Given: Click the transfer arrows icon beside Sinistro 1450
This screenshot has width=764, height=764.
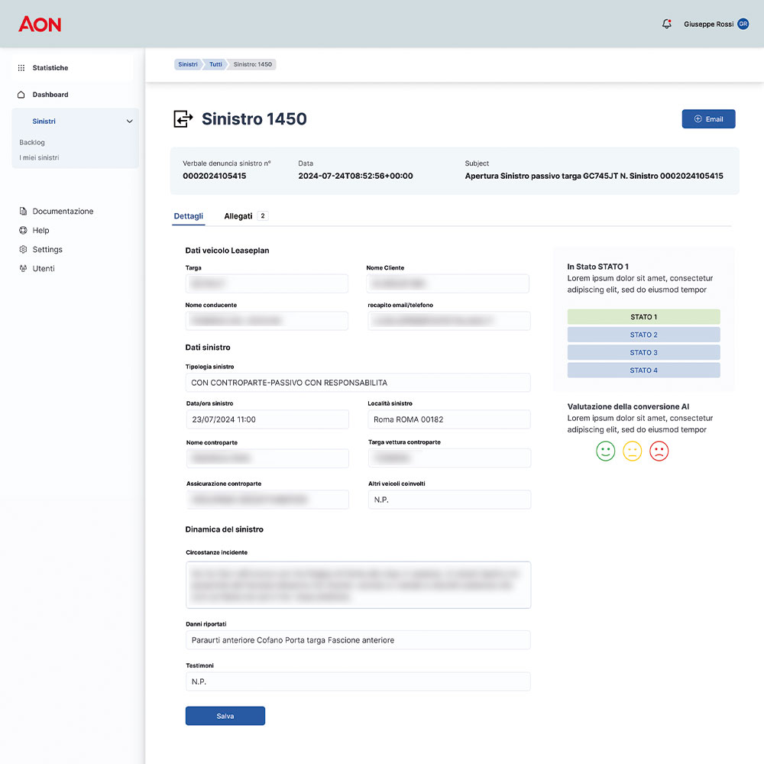Looking at the screenshot, I should click(183, 119).
